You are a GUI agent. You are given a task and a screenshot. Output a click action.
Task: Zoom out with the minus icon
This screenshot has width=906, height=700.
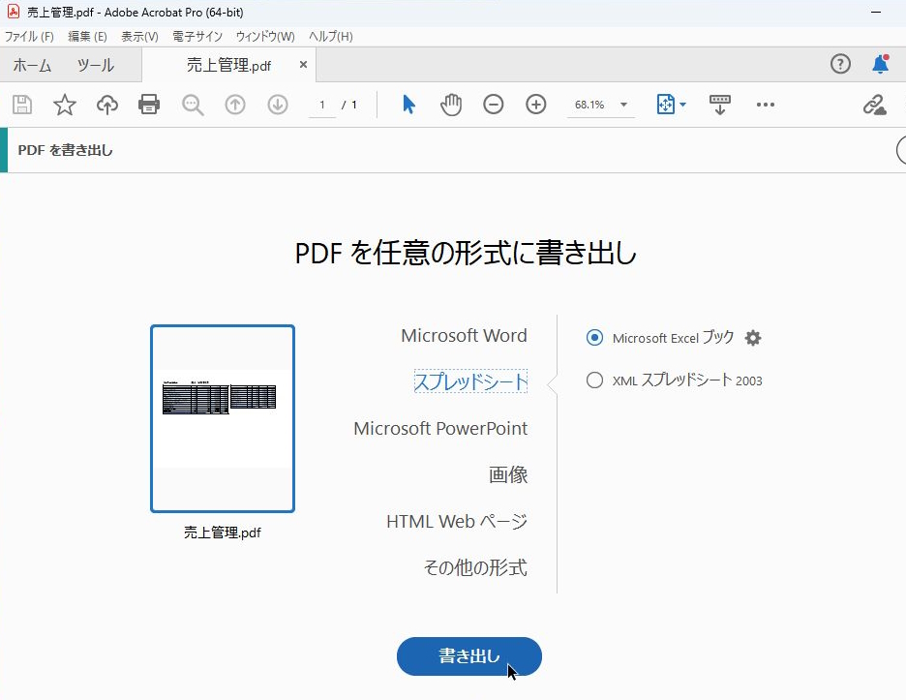tap(493, 104)
